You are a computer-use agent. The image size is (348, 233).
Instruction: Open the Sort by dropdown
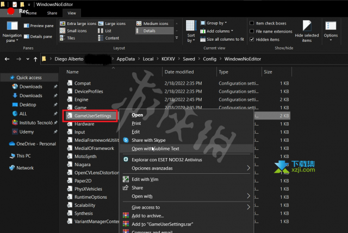(191, 32)
